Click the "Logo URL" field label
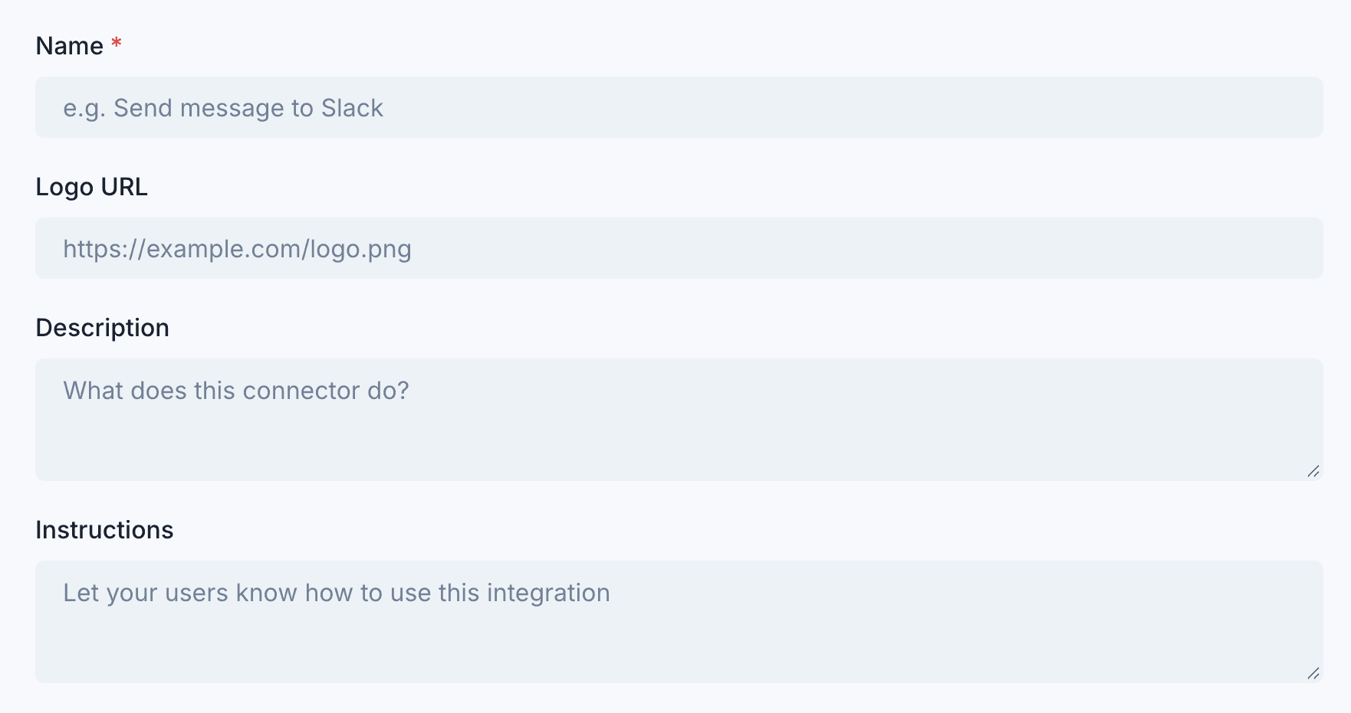The image size is (1351, 713). 91,187
